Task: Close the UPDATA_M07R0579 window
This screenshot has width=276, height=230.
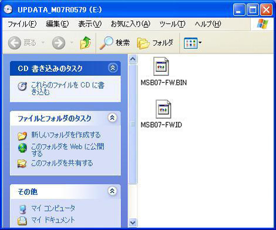Action: pos(266,10)
